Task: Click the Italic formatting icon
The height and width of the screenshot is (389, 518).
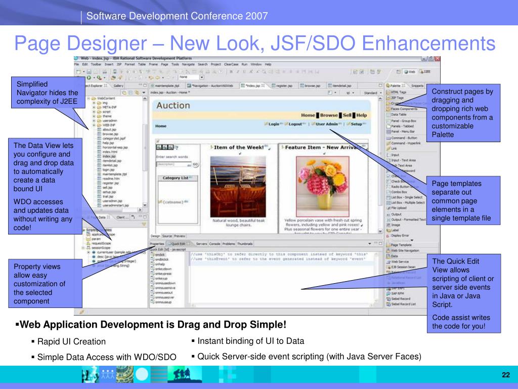Action: point(238,71)
